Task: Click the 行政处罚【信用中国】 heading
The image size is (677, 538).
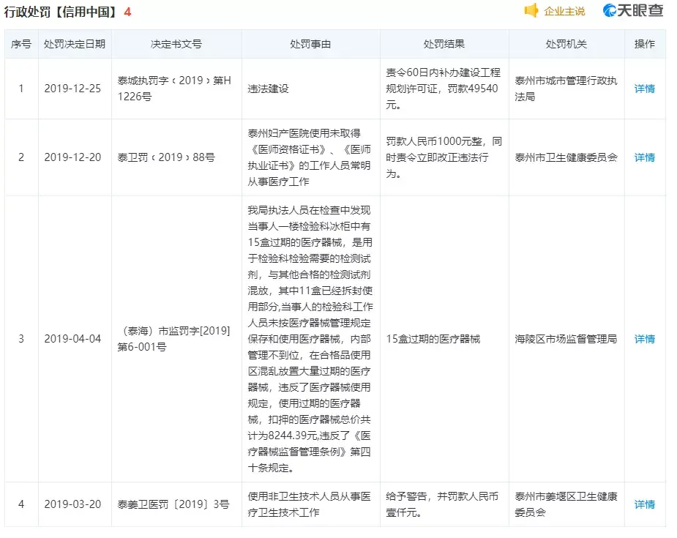Action: (61, 12)
